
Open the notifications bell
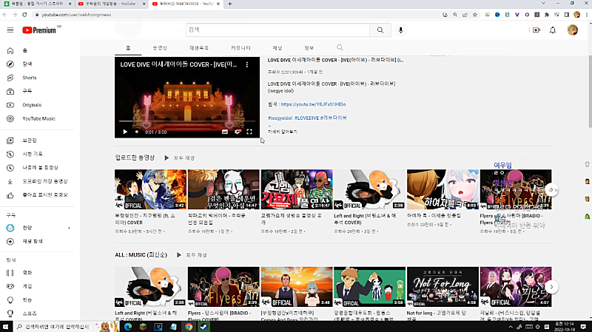(552, 30)
